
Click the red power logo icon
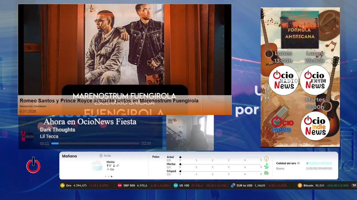click(33, 165)
